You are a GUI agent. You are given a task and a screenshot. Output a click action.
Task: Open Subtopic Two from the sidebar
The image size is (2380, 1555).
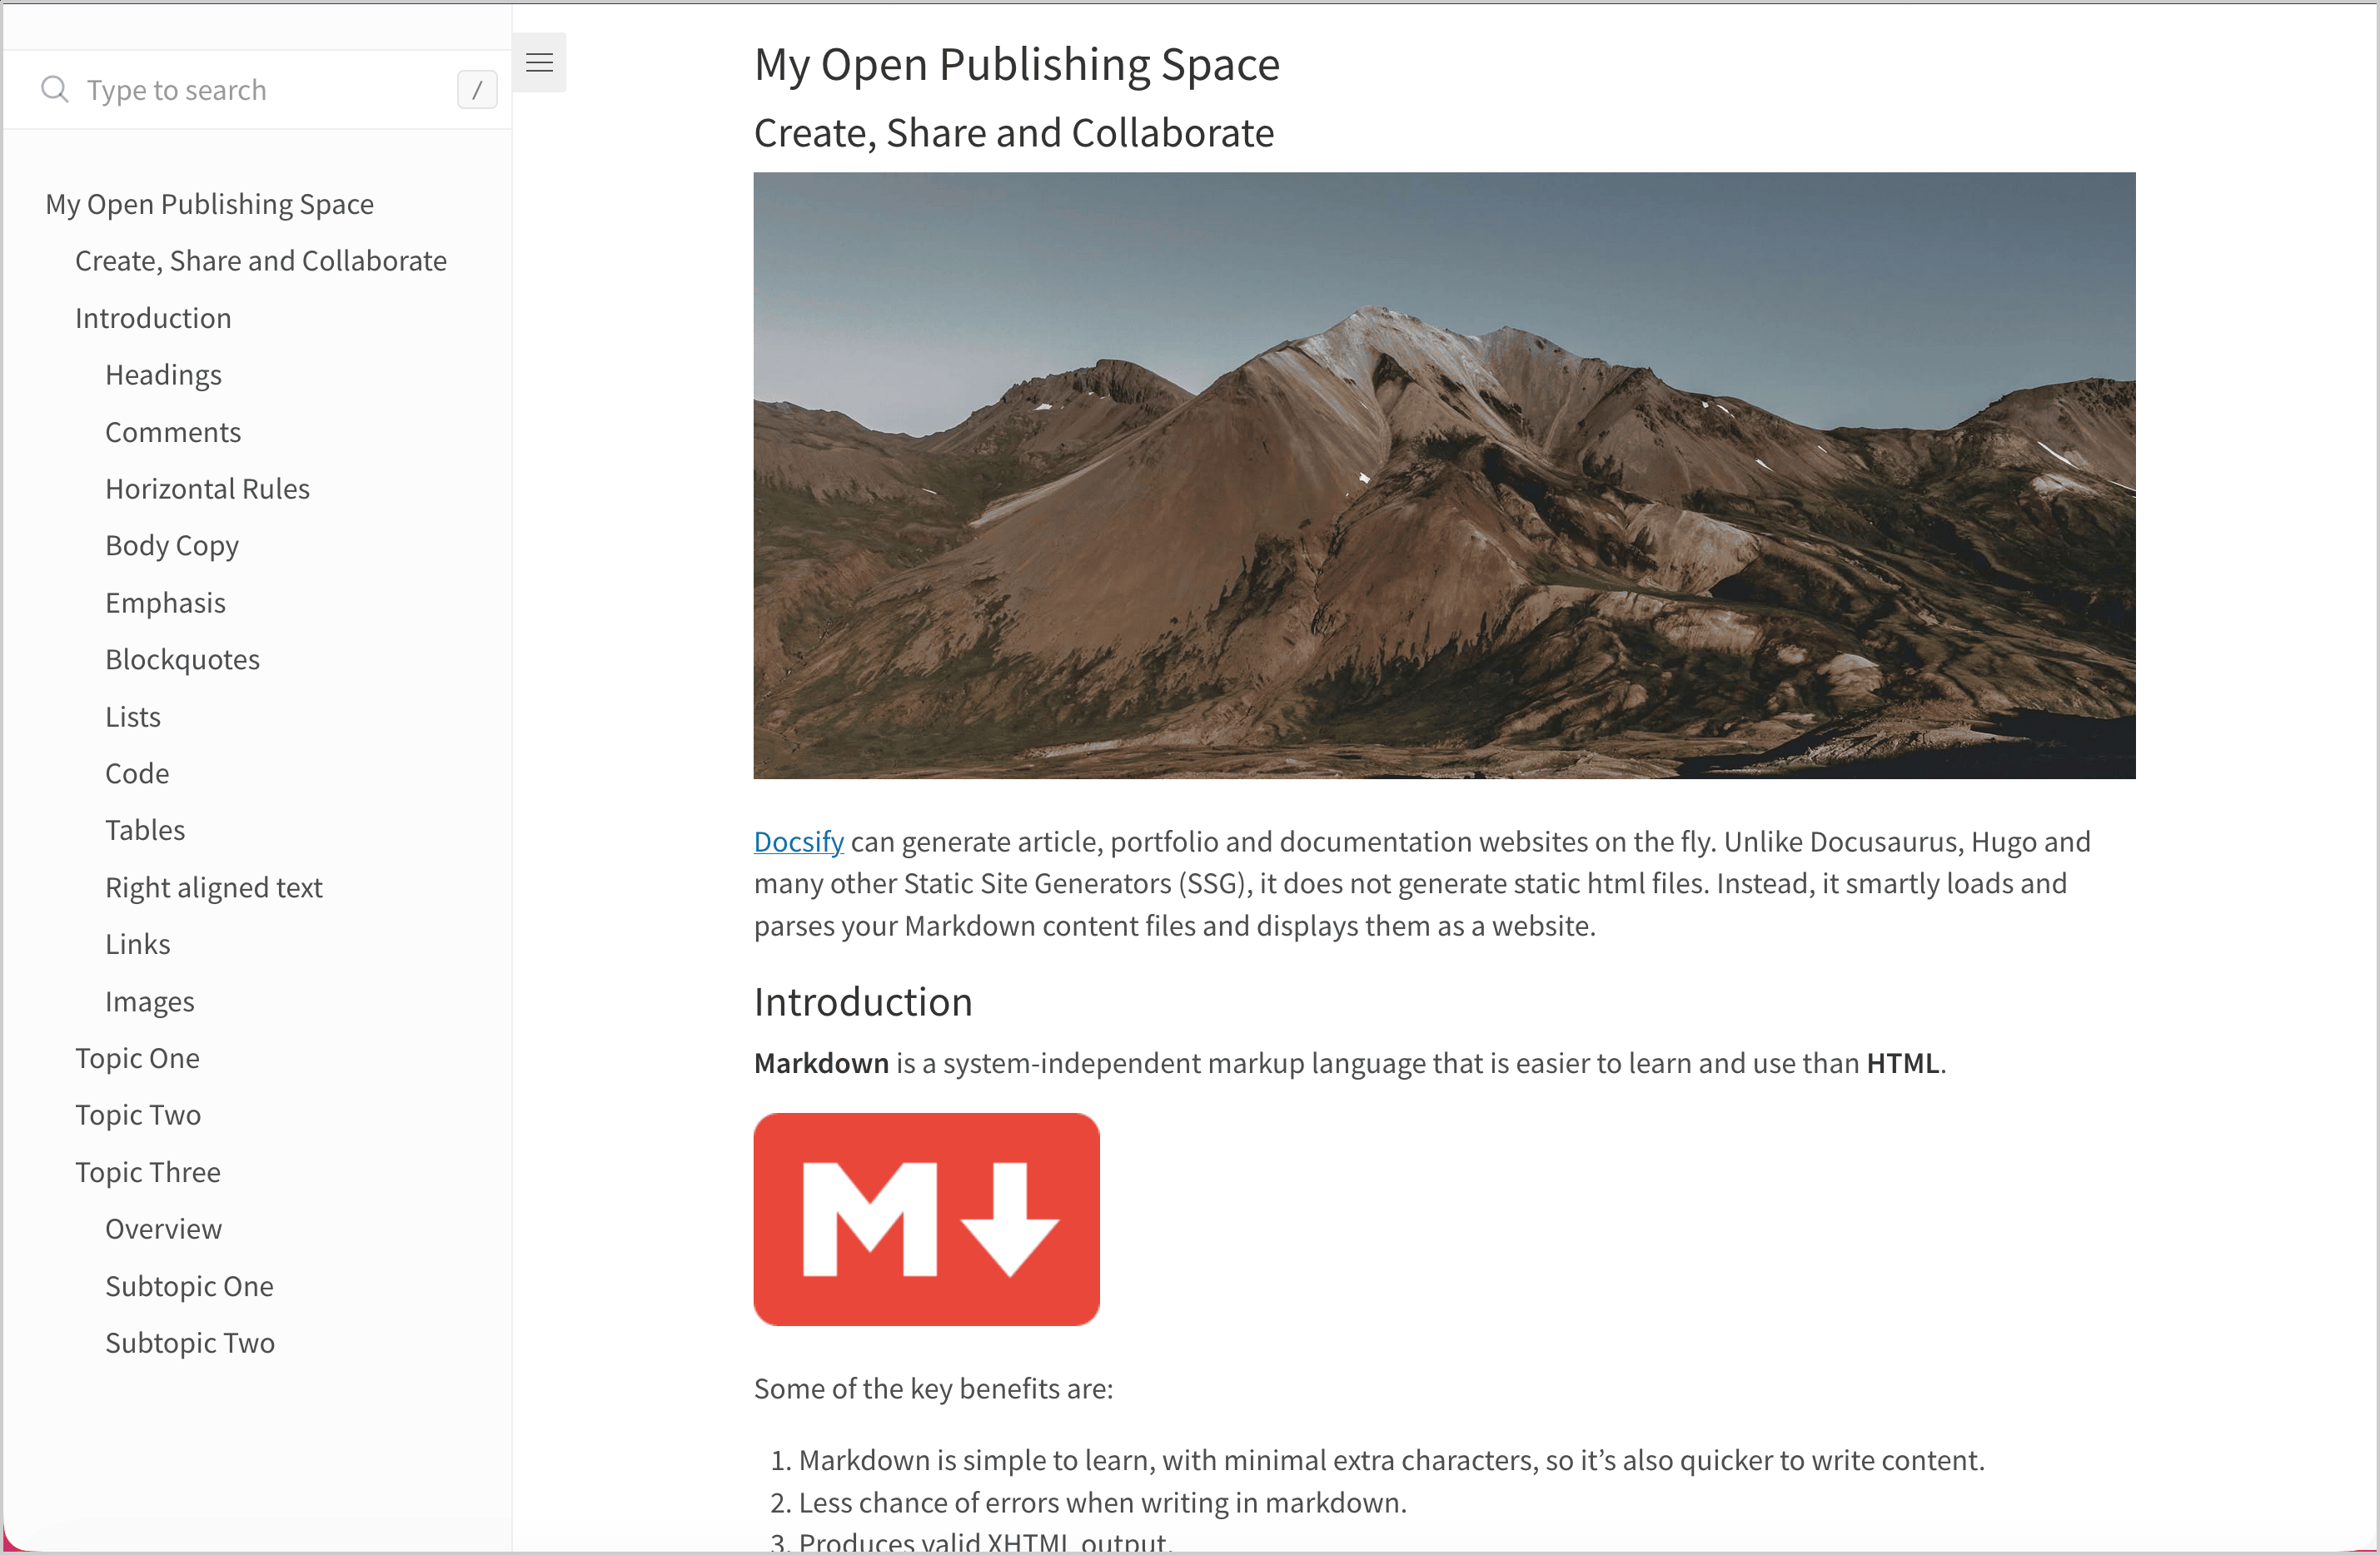(190, 1342)
